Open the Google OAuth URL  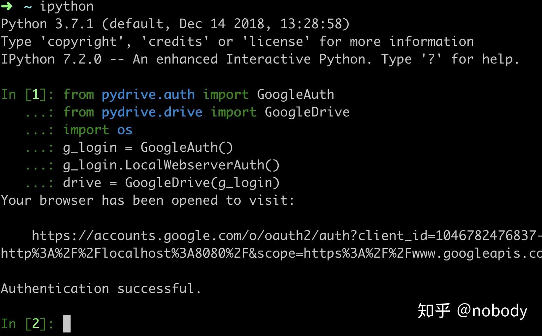(x=247, y=235)
